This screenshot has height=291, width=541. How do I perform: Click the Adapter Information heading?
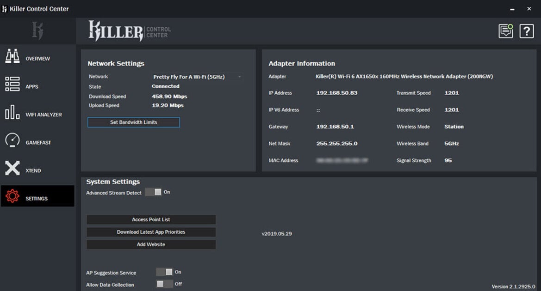click(x=302, y=64)
